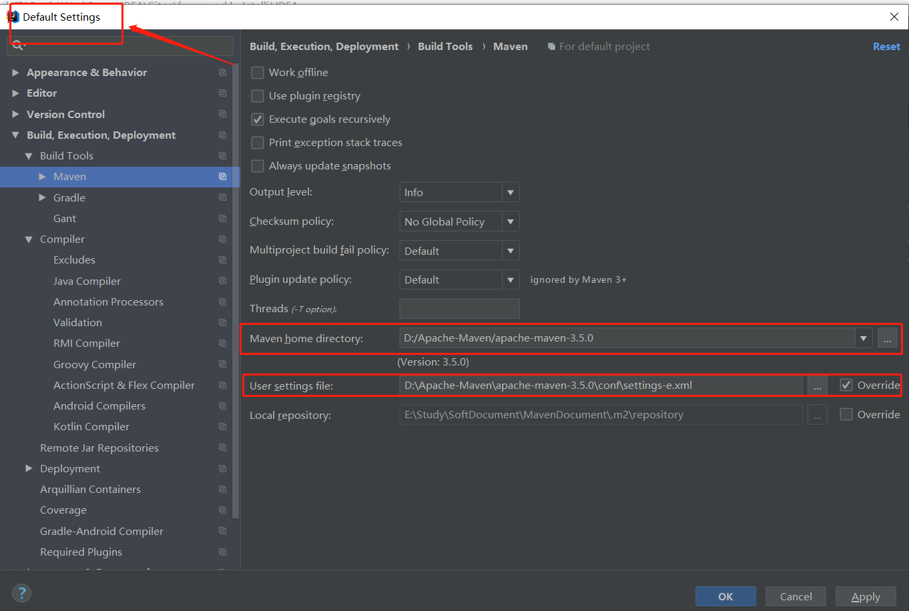
Task: Click project-level icon beside Remote Jar Repositories
Action: [x=223, y=448]
